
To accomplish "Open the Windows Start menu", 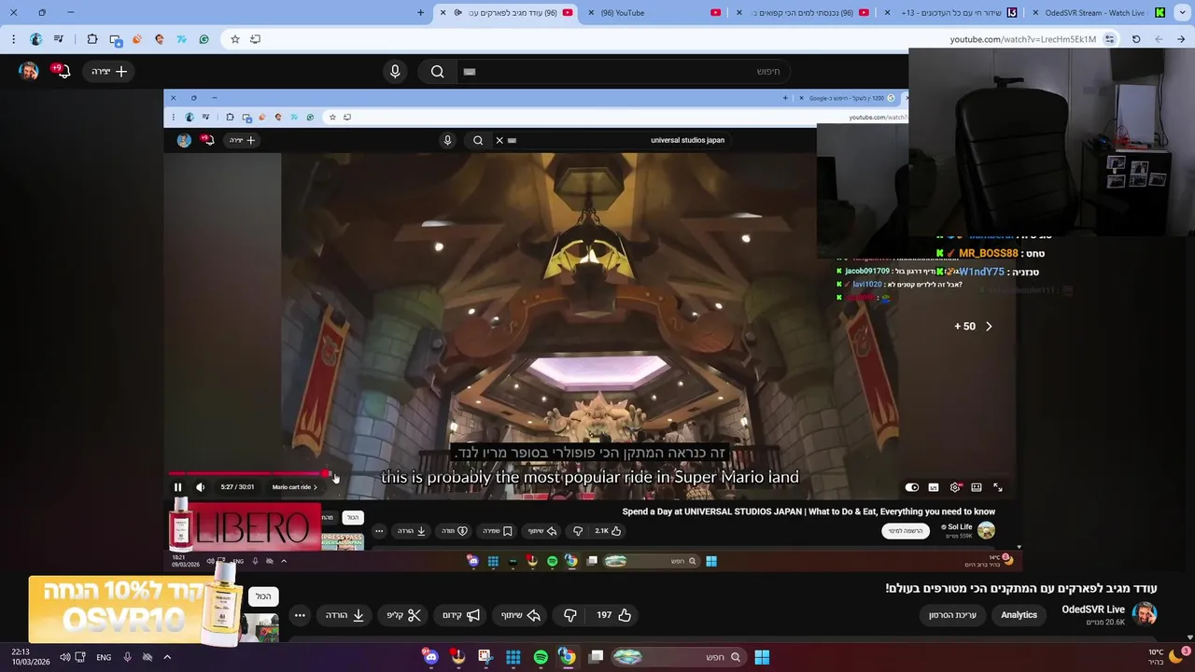I will tap(762, 657).
